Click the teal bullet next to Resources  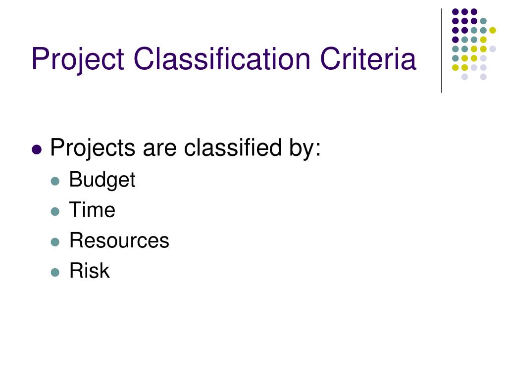coord(55,242)
